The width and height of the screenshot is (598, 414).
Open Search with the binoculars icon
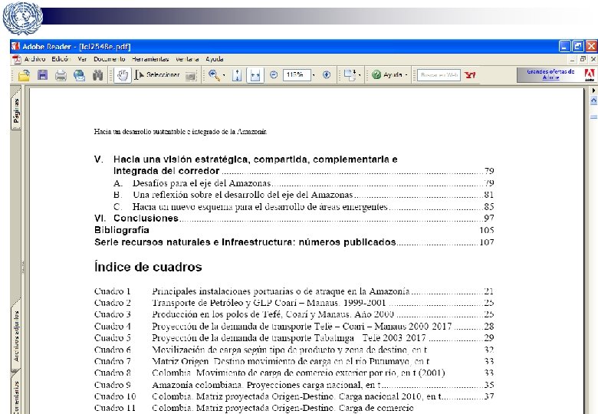pyautogui.click(x=98, y=75)
